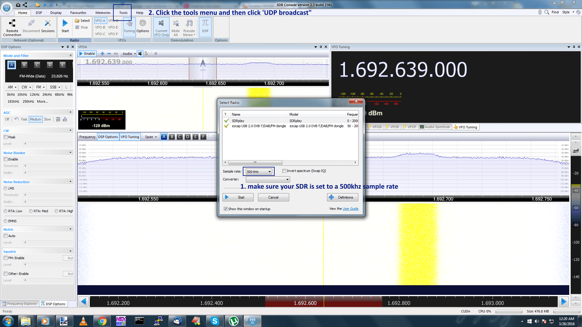Uncheck Show this window on startup
This screenshot has width=582, height=327.
(226, 209)
